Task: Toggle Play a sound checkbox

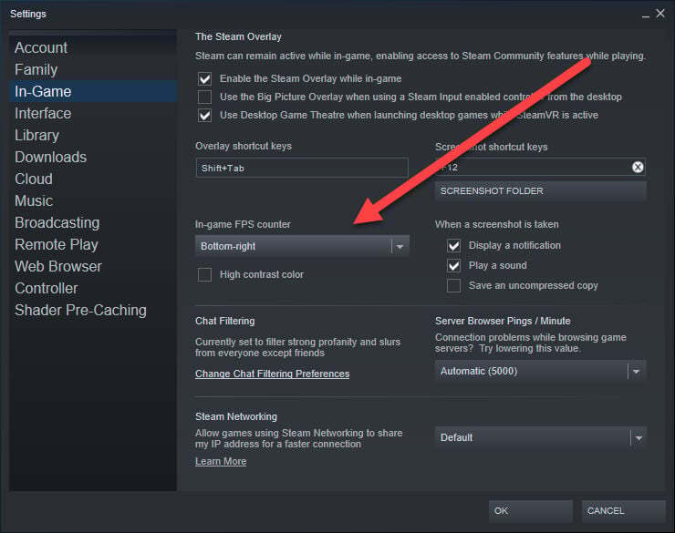Action: coord(453,266)
